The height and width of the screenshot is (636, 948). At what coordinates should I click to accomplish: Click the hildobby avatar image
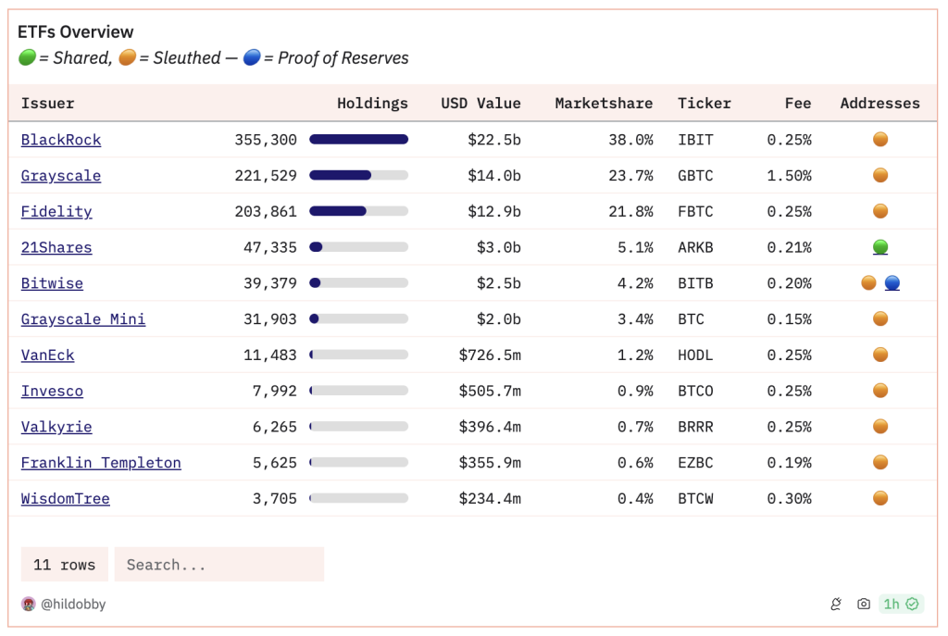[x=29, y=605]
